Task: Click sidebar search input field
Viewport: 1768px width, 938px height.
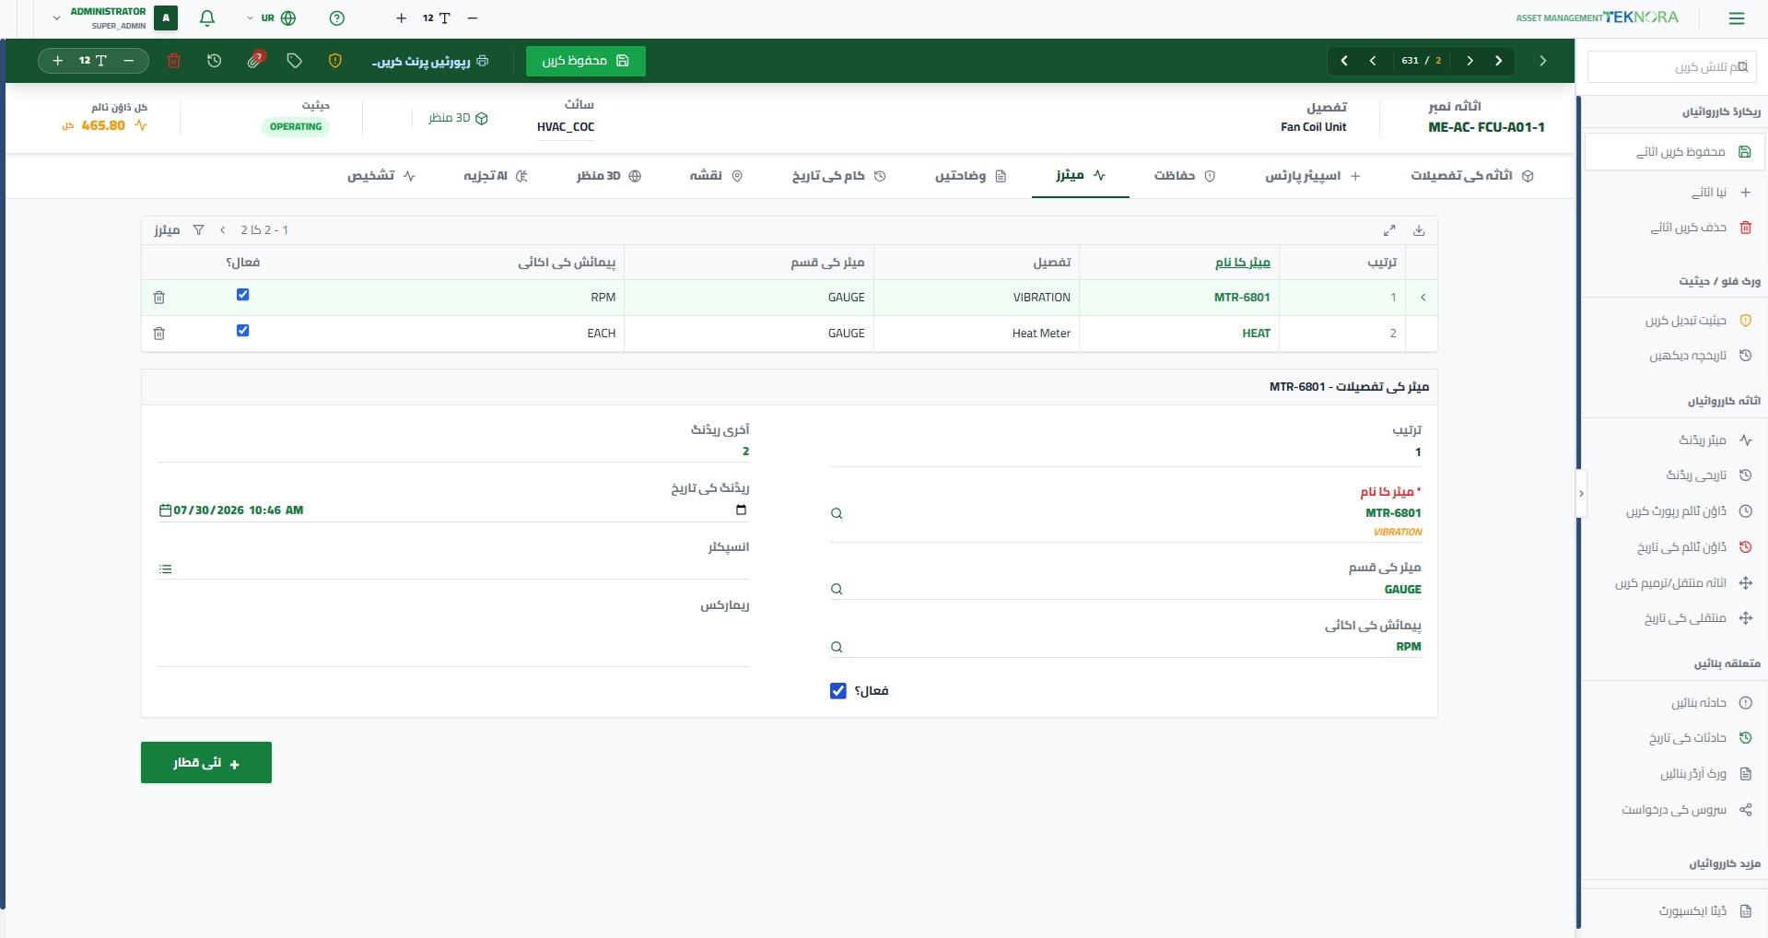Action: (x=1672, y=67)
